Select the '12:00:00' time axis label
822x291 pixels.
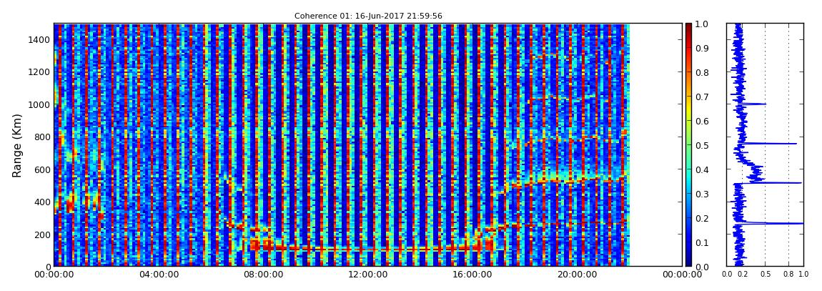tap(367, 275)
